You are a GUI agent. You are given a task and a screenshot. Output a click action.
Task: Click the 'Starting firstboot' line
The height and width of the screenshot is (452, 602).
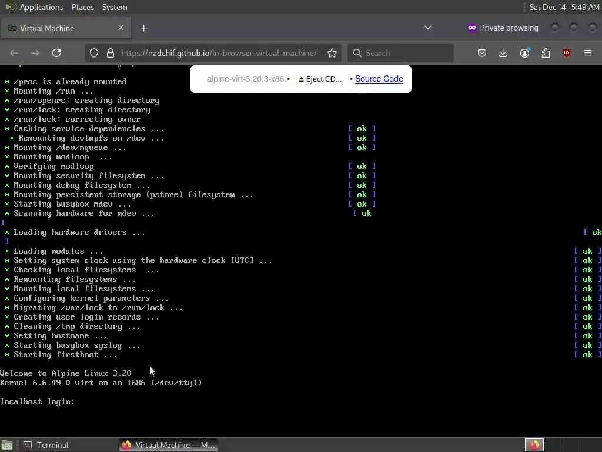[x=61, y=355]
